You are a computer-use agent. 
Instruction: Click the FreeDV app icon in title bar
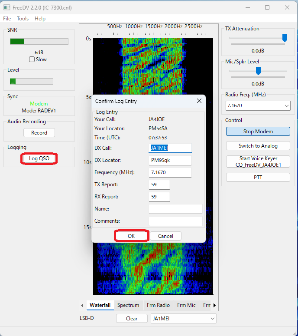6,7
